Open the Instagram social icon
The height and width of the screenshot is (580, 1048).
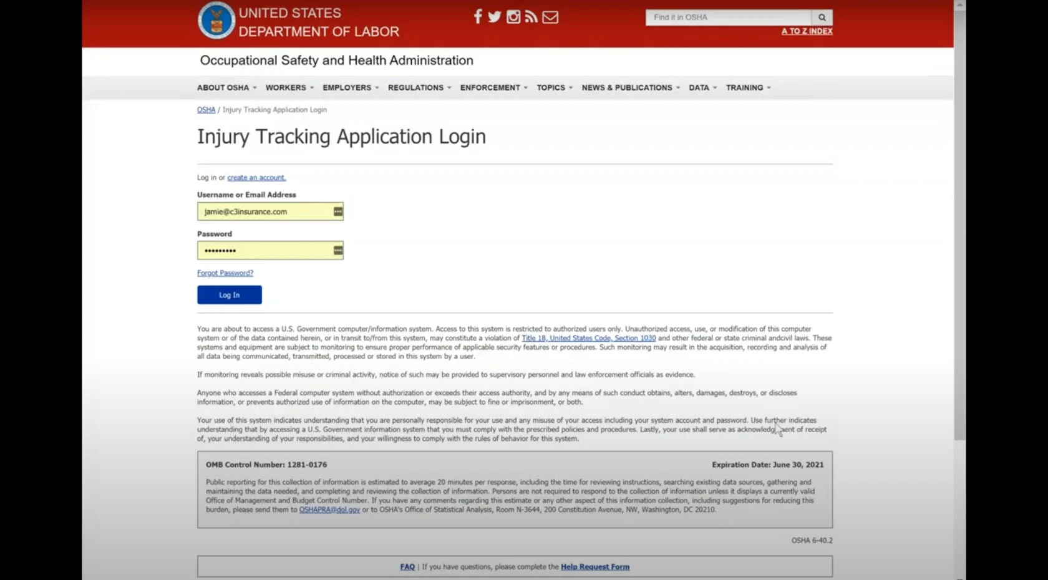coord(513,17)
